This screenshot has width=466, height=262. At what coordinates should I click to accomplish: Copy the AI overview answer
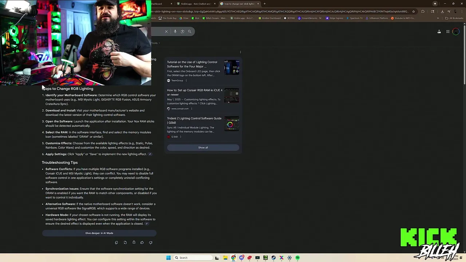tap(116, 242)
